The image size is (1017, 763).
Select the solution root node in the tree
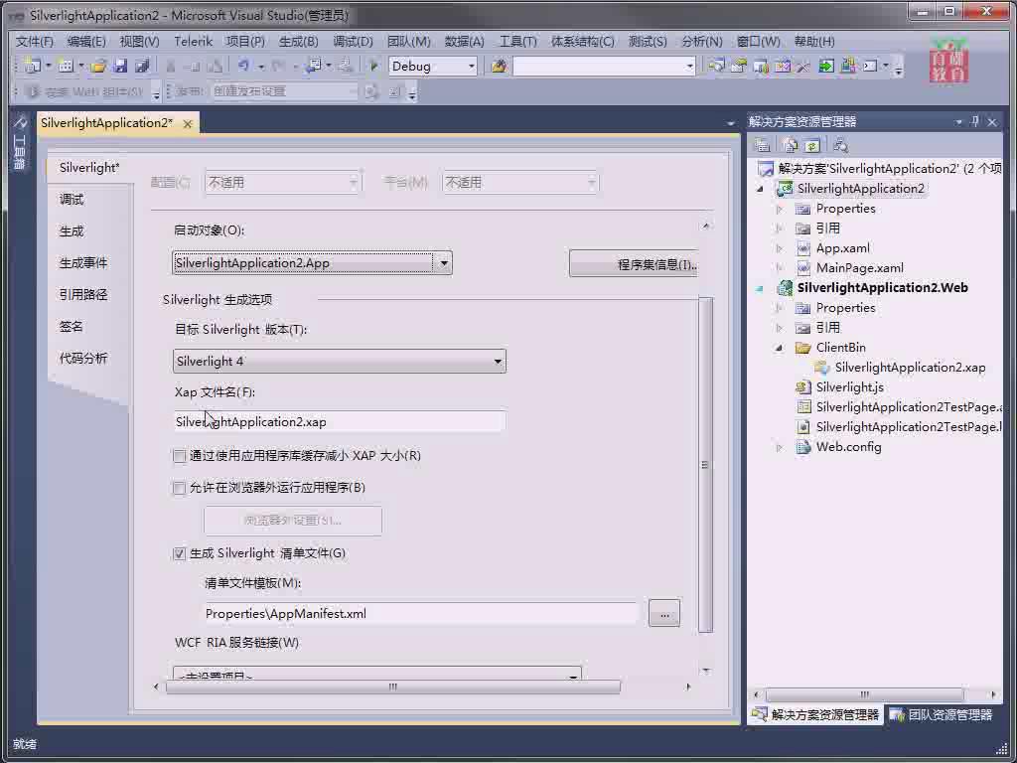pyautogui.click(x=889, y=169)
